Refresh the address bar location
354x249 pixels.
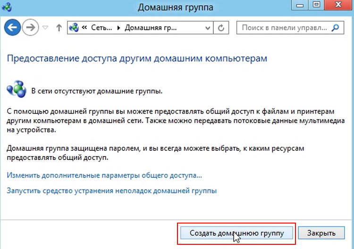coord(220,28)
